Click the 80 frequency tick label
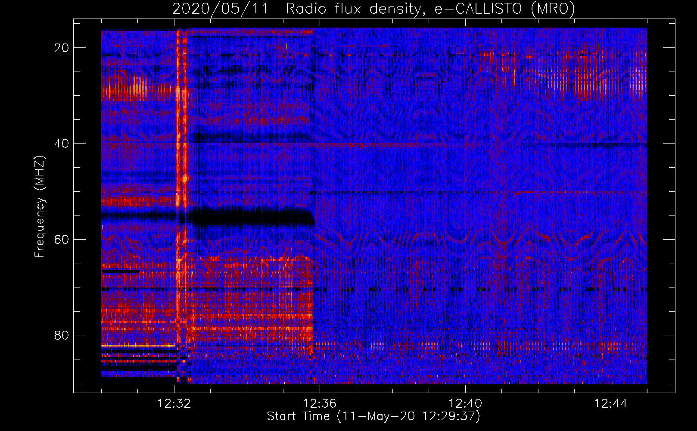This screenshot has width=697, height=431. 62,335
